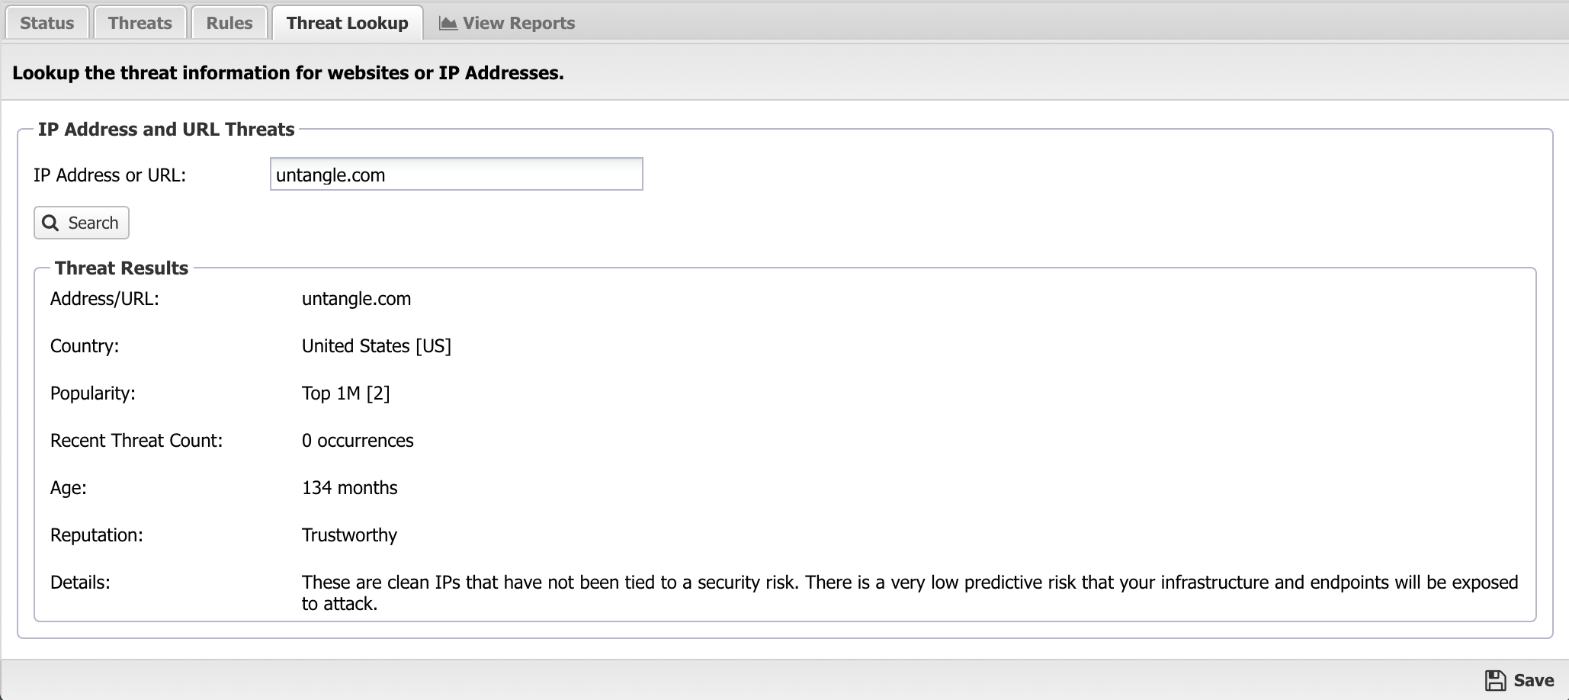Click the floppy disk Save icon
The height and width of the screenshot is (700, 1569).
coord(1495,680)
